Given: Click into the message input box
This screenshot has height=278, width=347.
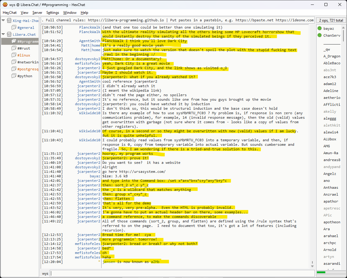Looking at the screenshot, I should click(x=181, y=273).
